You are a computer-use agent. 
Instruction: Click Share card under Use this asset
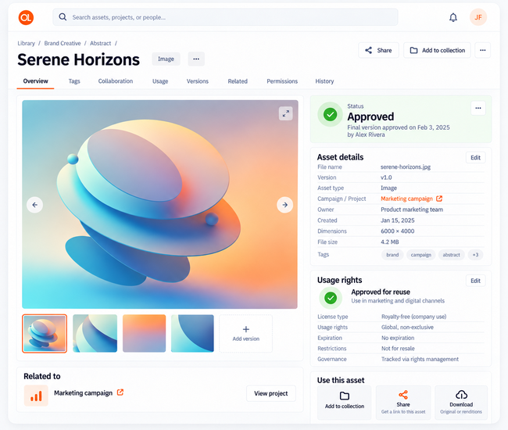pyautogui.click(x=403, y=403)
